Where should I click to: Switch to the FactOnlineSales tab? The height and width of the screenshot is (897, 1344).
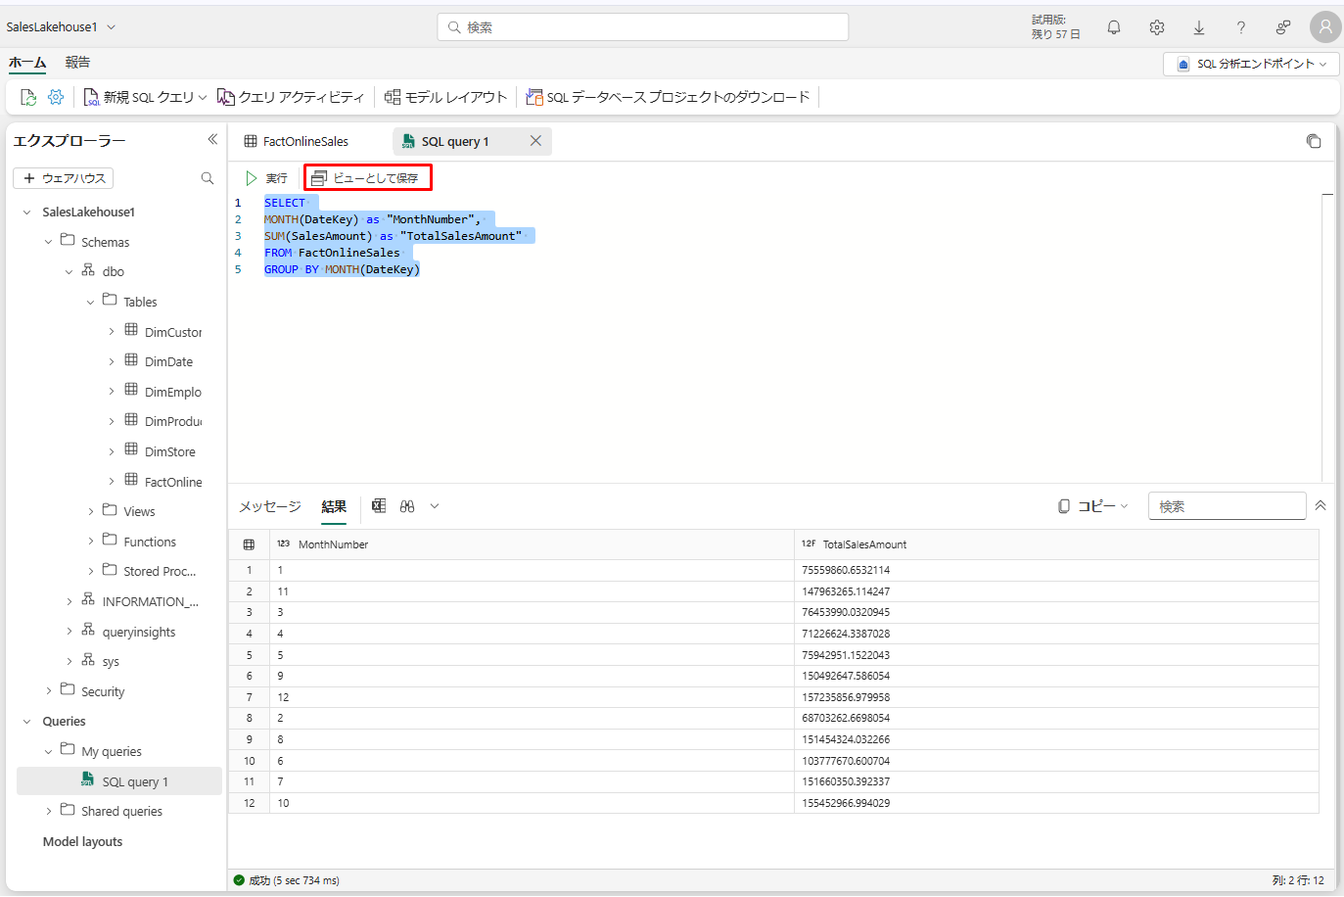(x=297, y=141)
